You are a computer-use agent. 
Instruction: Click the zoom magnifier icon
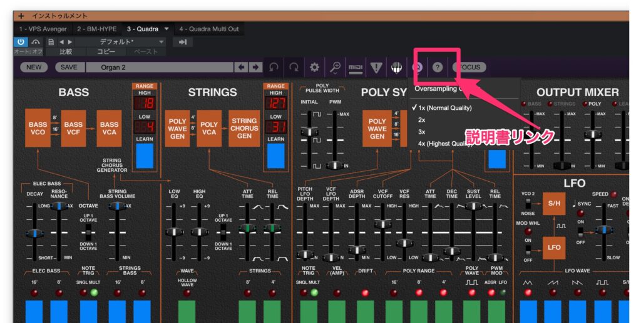click(335, 67)
